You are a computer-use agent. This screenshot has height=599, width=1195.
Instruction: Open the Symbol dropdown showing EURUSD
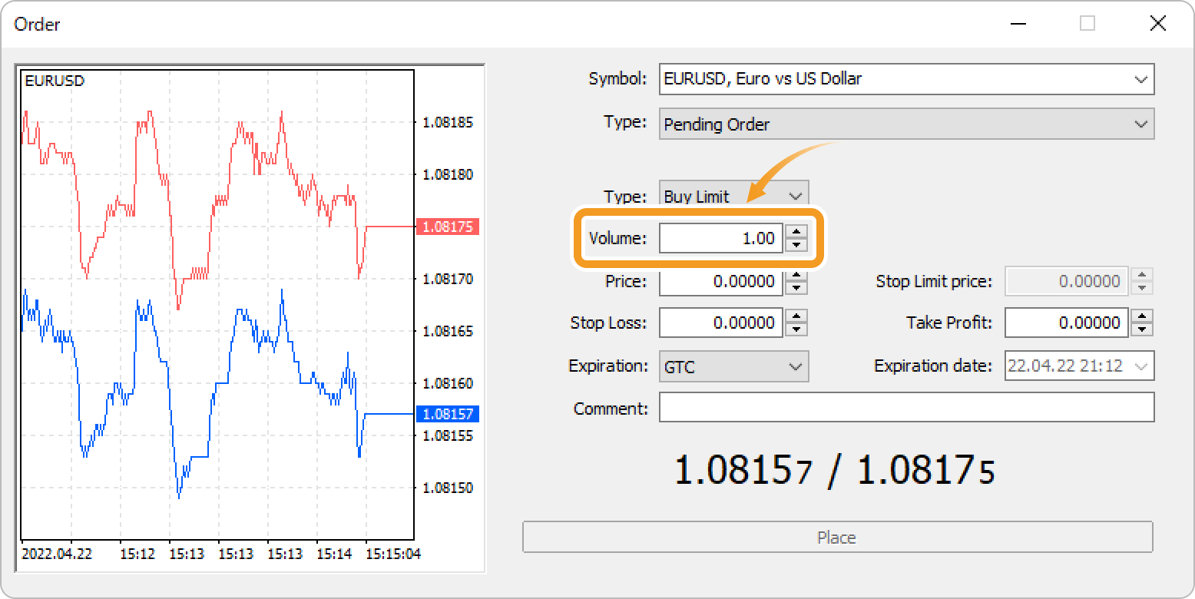coord(906,79)
